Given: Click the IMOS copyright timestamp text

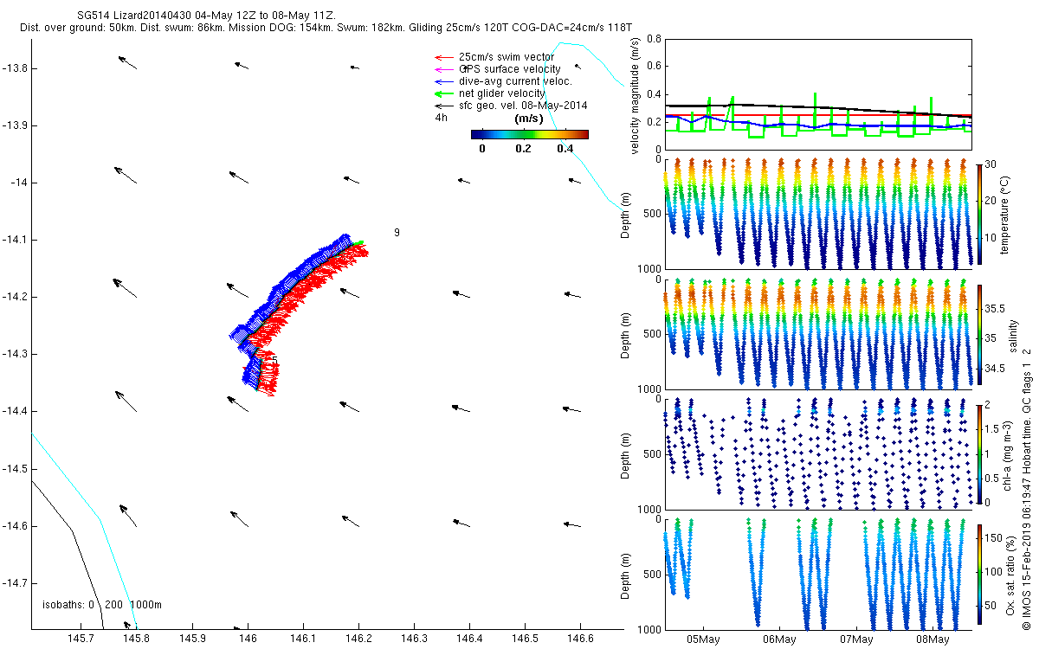Looking at the screenshot, I should 1026,519.
